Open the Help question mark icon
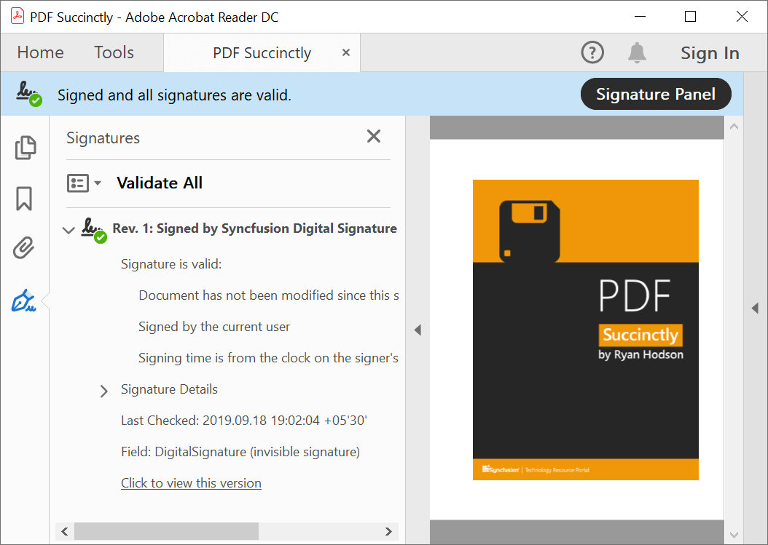 pyautogui.click(x=592, y=52)
